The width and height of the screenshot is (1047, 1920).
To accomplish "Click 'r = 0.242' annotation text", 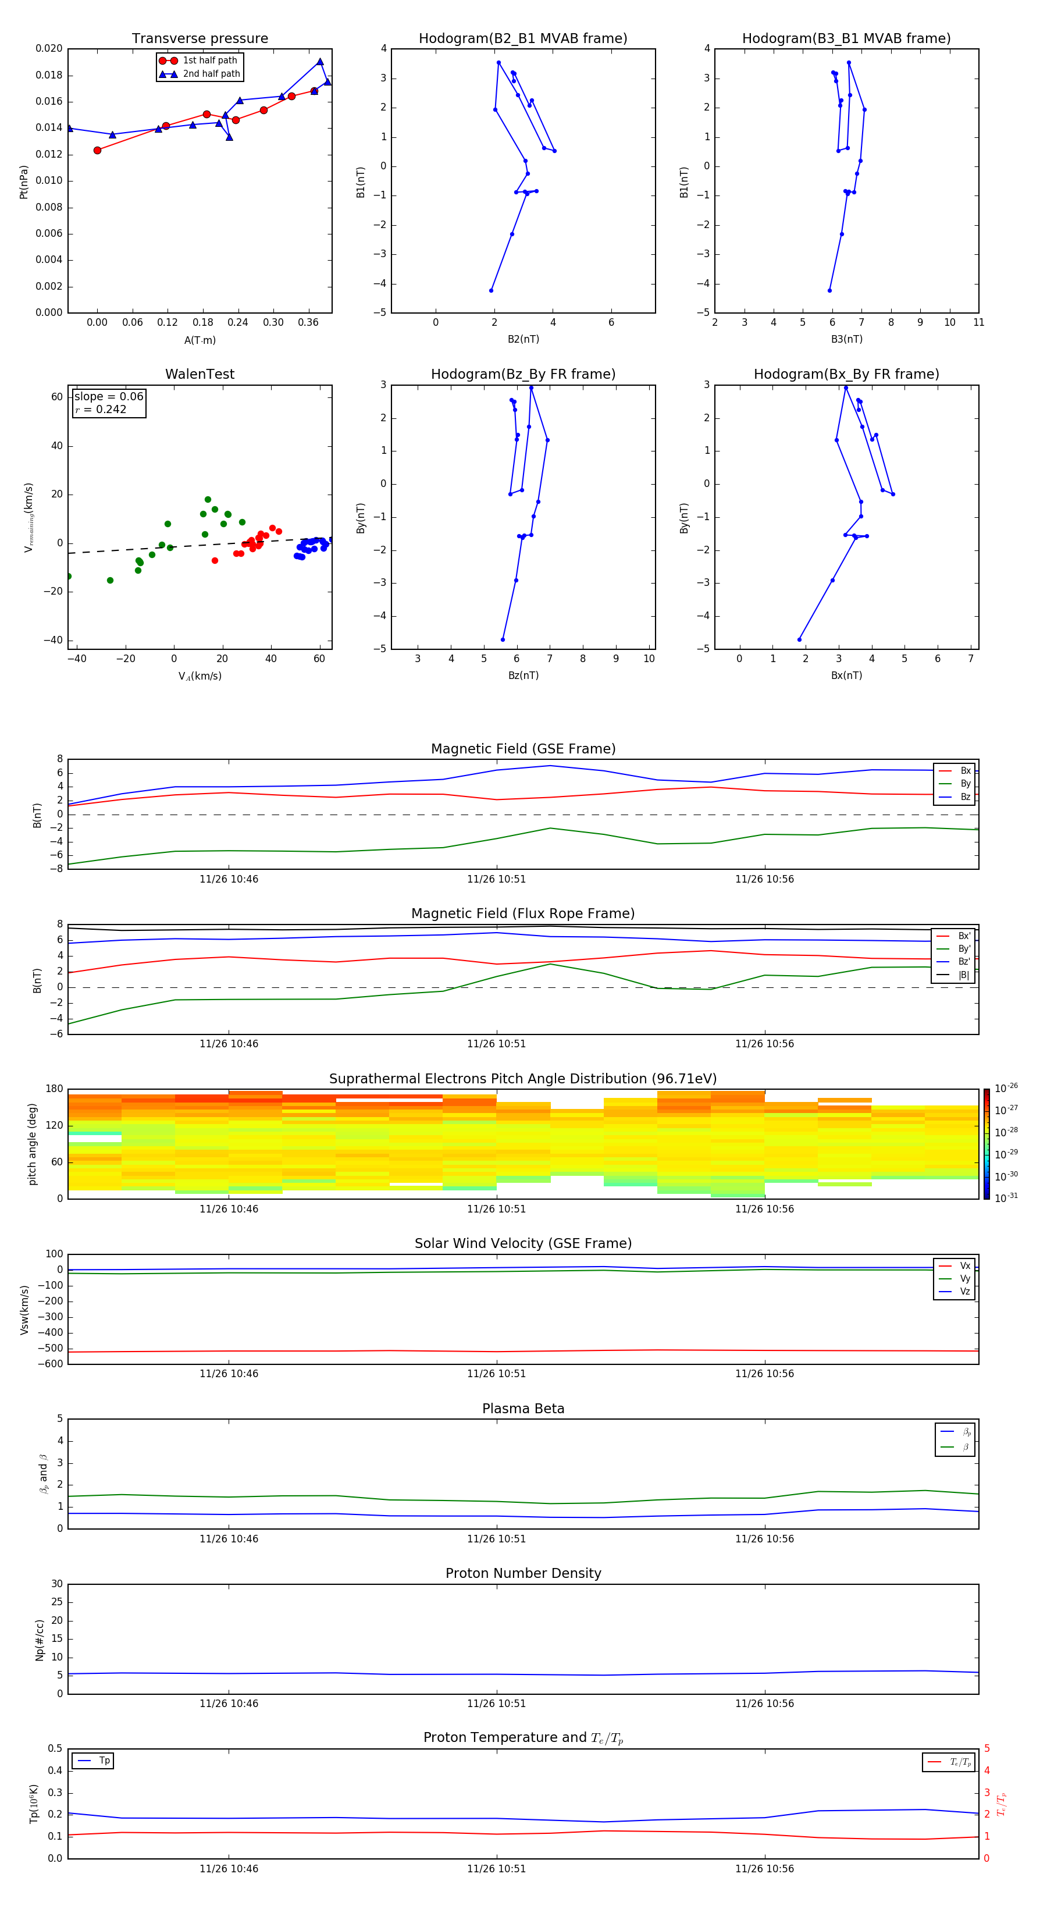I will click(101, 409).
